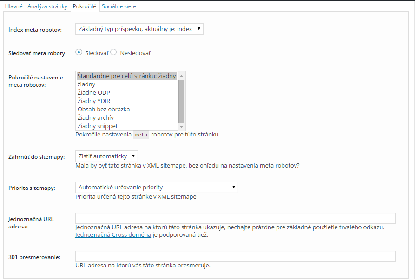
Task: Choose 'Žiadne ODP' in the list
Action: click(x=93, y=93)
